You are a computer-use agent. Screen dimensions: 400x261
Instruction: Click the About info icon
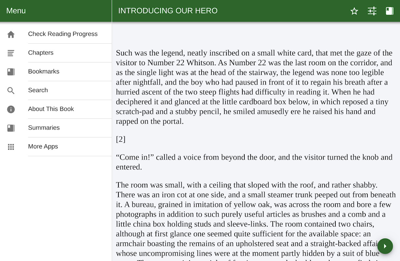pyautogui.click(x=11, y=109)
